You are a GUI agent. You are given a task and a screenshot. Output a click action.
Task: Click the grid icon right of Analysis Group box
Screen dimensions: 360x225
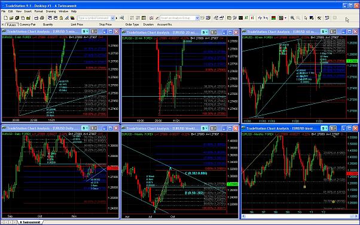208,18
